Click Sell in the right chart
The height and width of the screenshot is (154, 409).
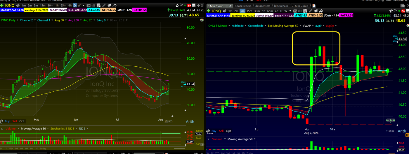click(x=221, y=131)
